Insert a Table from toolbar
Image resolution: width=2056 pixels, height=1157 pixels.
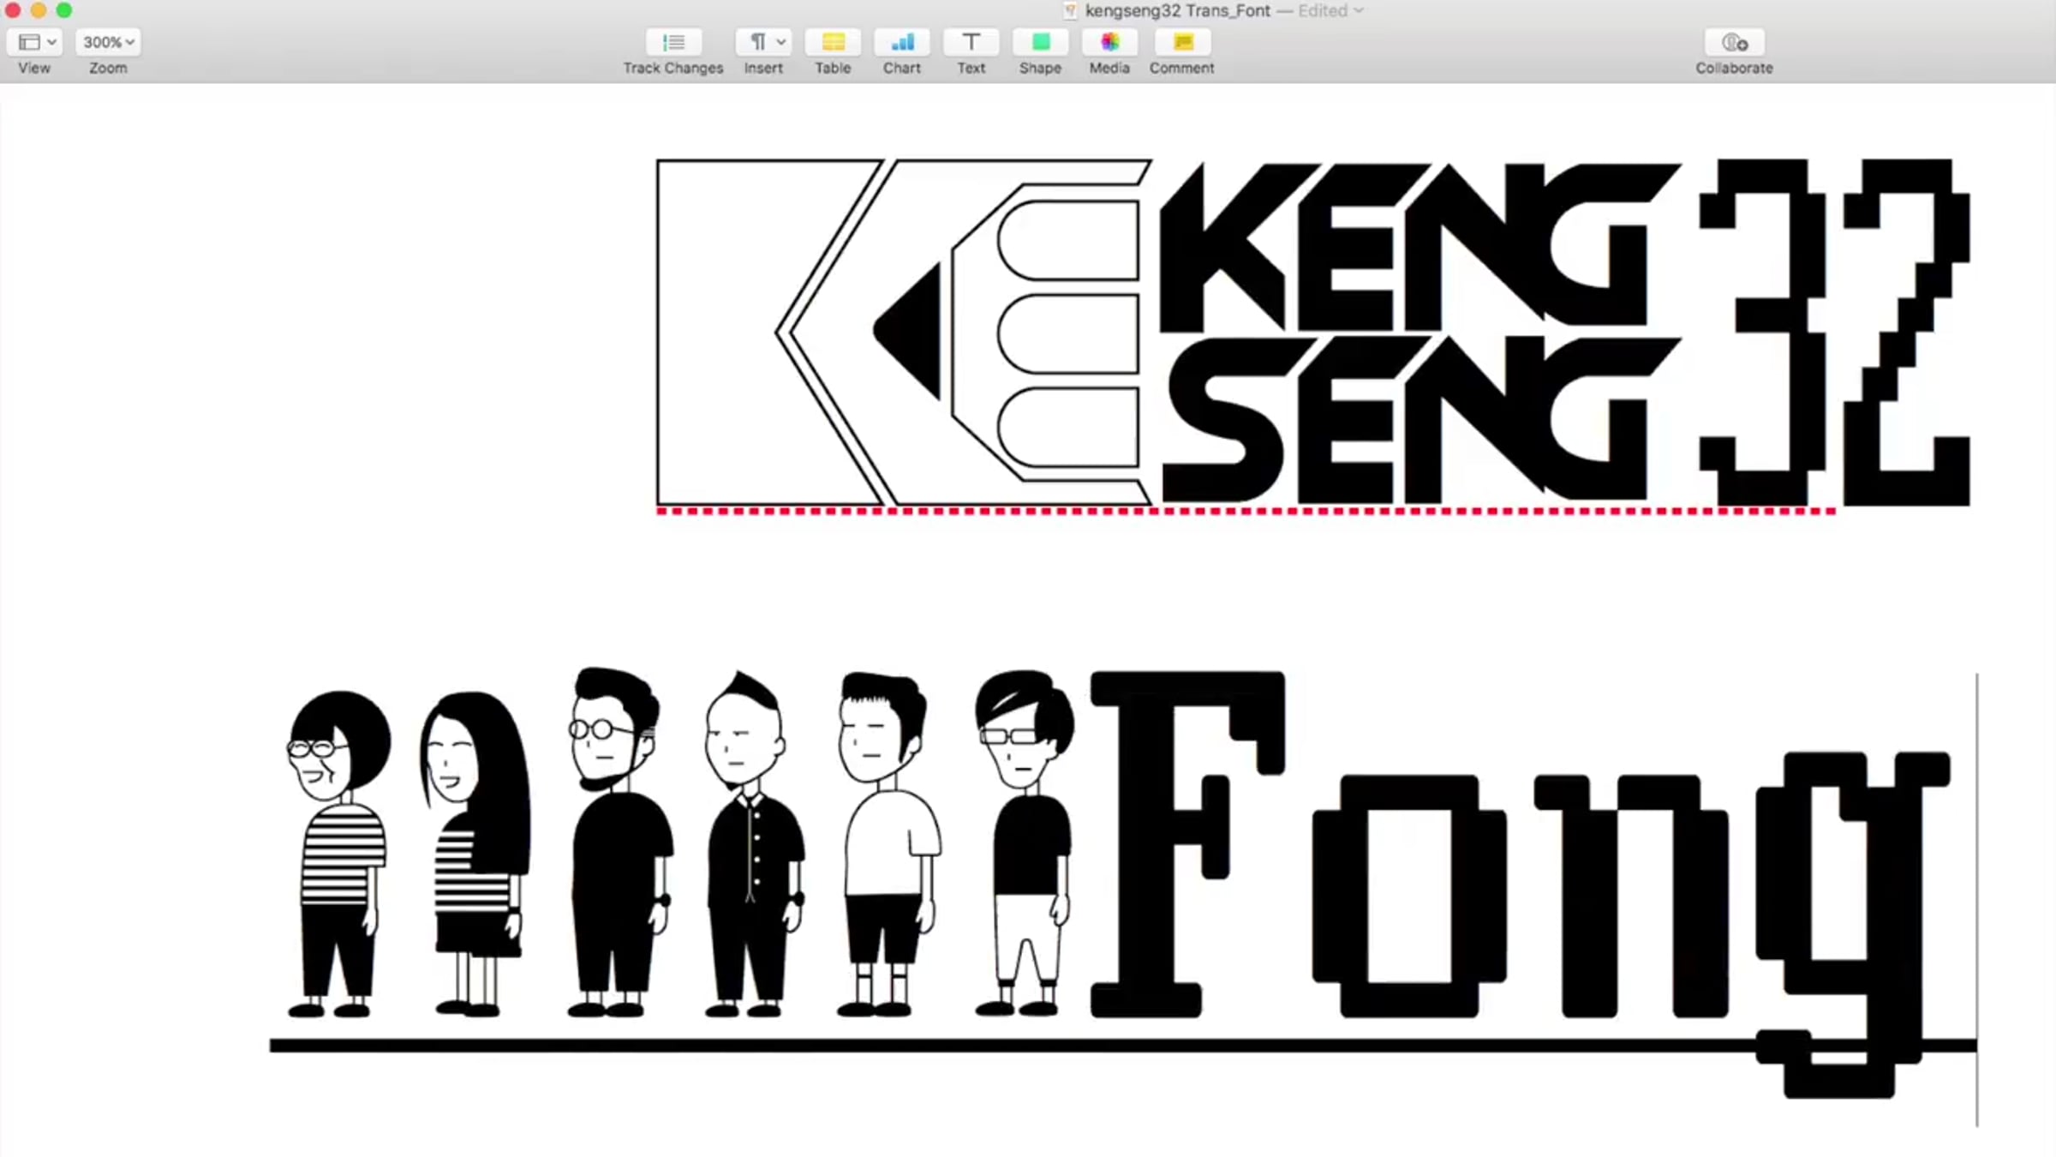833,42
